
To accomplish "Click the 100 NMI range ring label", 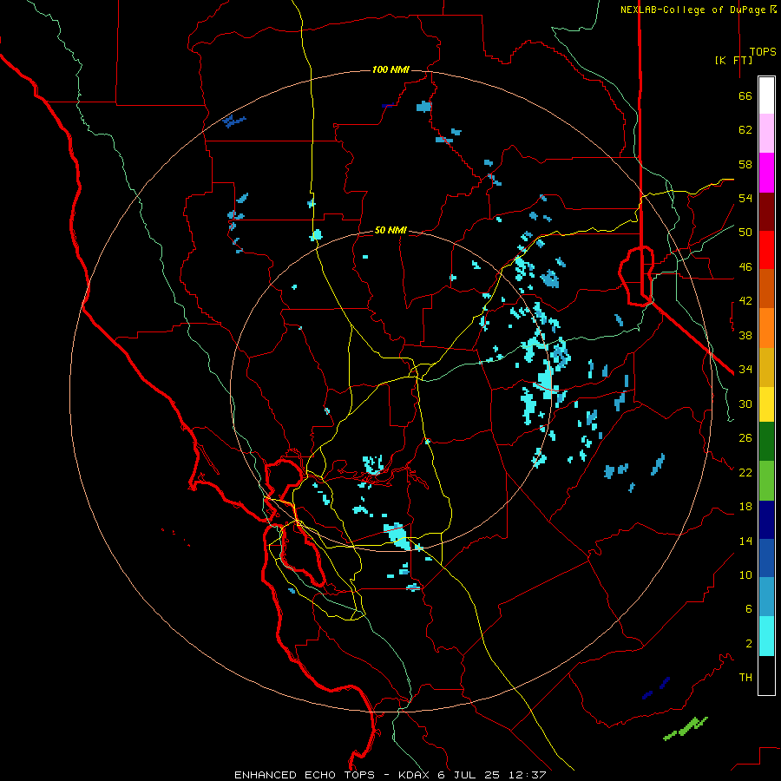I will click(390, 69).
